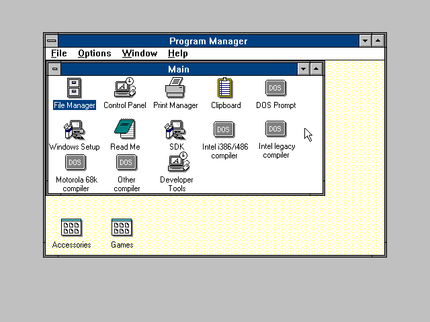The image size is (430, 322).
Task: Open the Main window's control menu box
Action: pos(54,69)
